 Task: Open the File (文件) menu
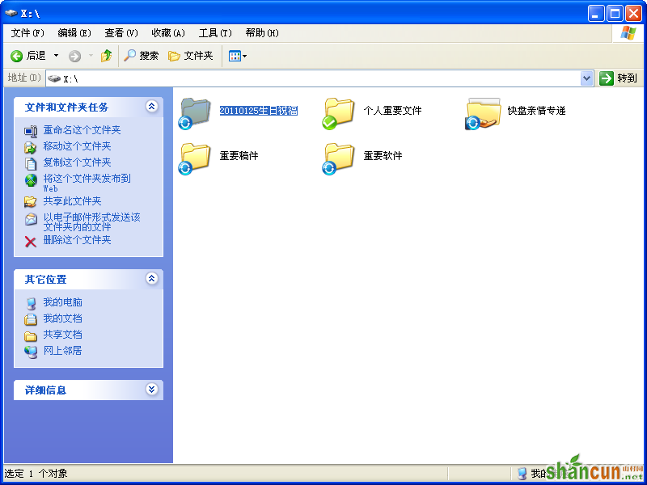(27, 33)
